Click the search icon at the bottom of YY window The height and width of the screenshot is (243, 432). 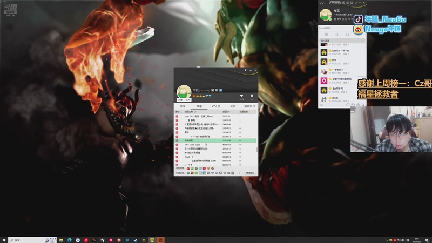(363, 105)
